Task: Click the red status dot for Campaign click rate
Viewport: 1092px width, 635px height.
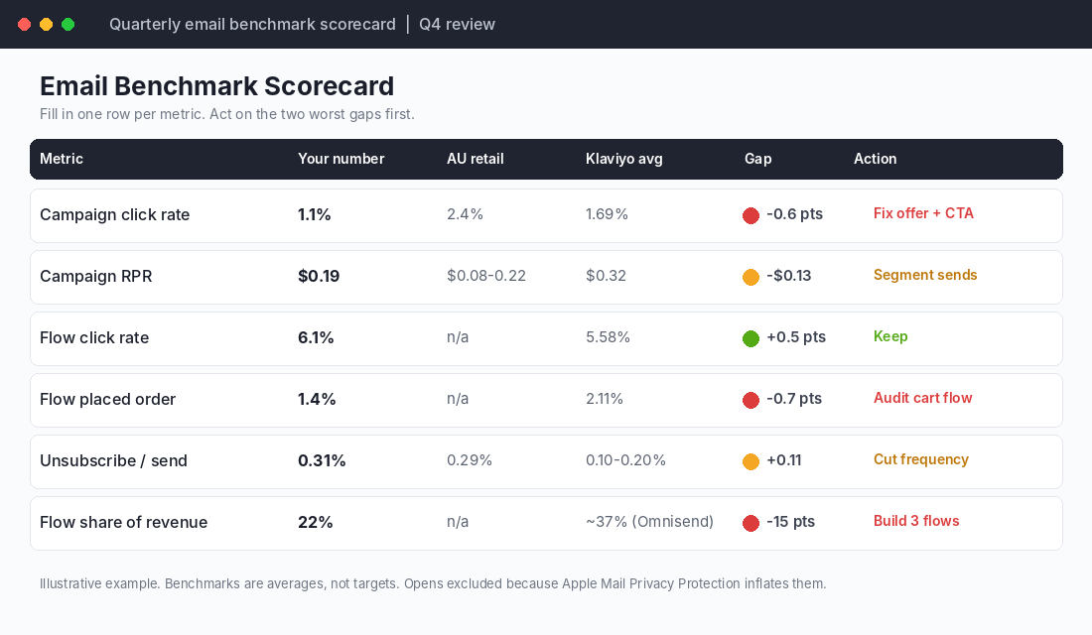Action: tap(751, 216)
